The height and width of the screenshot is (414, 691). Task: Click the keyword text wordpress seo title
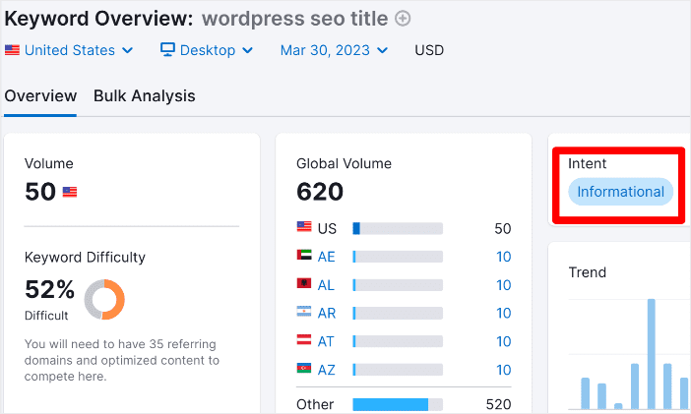295,19
